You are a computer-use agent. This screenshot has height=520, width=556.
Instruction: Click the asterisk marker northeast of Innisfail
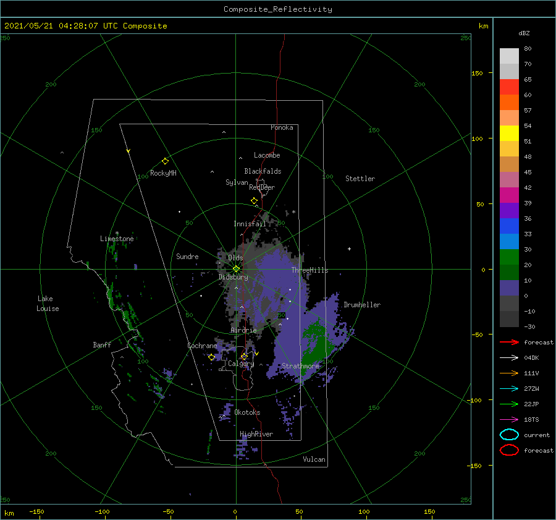coord(293,212)
